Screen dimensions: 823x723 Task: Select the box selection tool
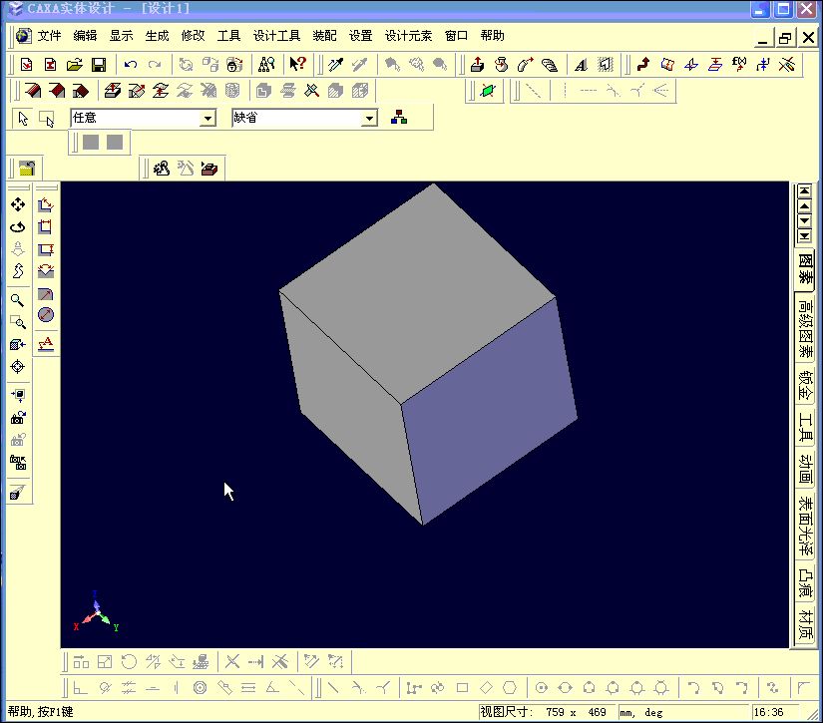[47, 119]
